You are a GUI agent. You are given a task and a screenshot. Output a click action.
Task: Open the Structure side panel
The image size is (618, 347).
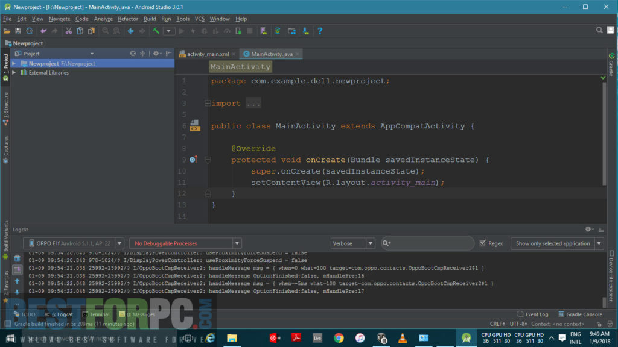6,109
